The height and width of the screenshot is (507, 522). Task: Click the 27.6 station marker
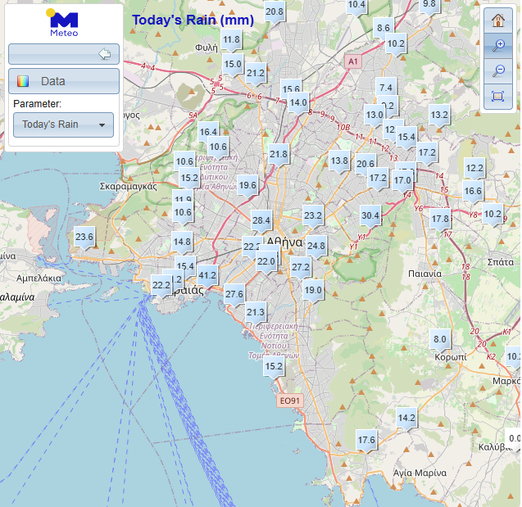(234, 294)
